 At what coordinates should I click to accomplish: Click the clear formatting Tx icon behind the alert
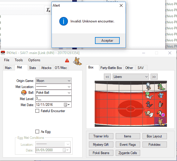(48, 10)
